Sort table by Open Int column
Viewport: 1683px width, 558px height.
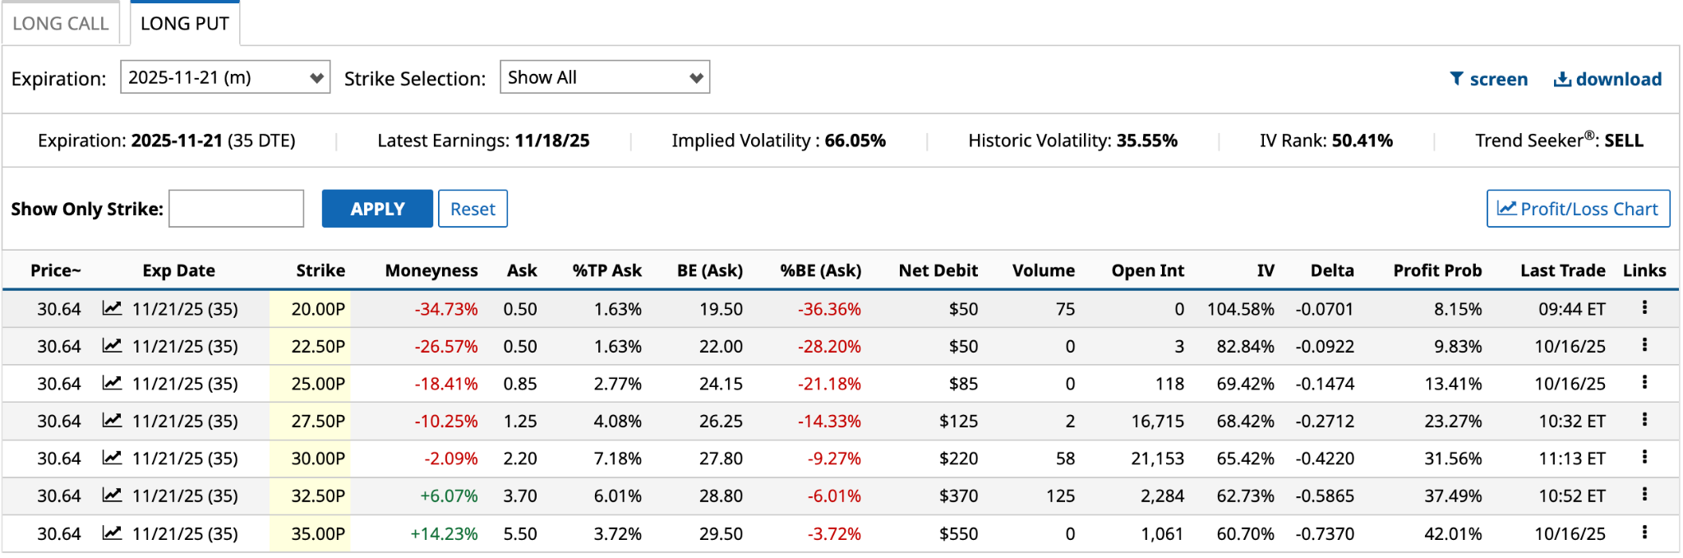click(x=1147, y=270)
